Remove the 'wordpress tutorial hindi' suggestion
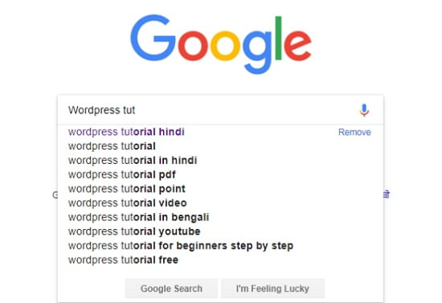Image resolution: width=442 pixels, height=303 pixels. [354, 132]
